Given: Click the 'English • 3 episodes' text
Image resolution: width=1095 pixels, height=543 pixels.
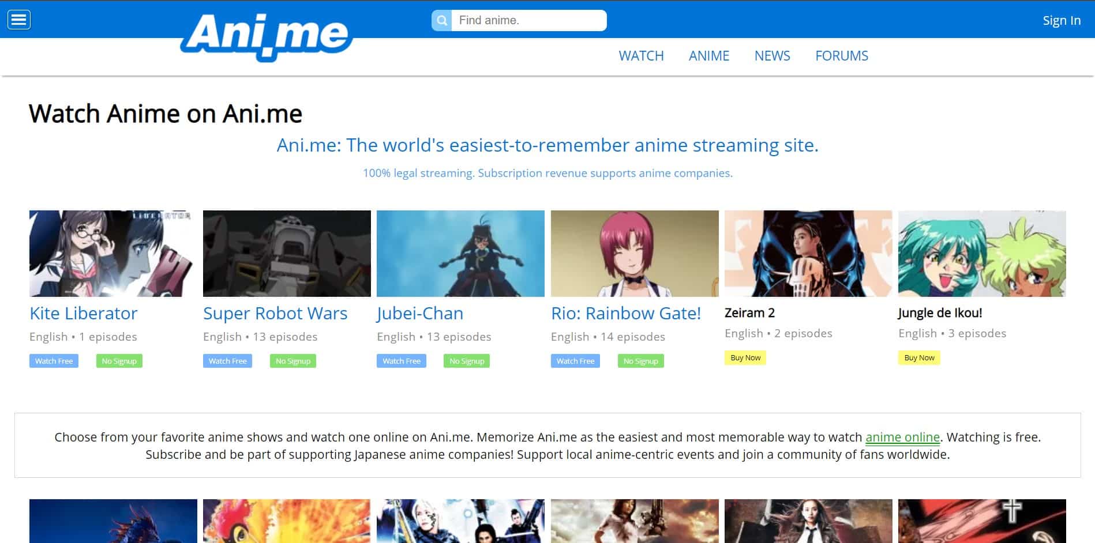Looking at the screenshot, I should (952, 333).
